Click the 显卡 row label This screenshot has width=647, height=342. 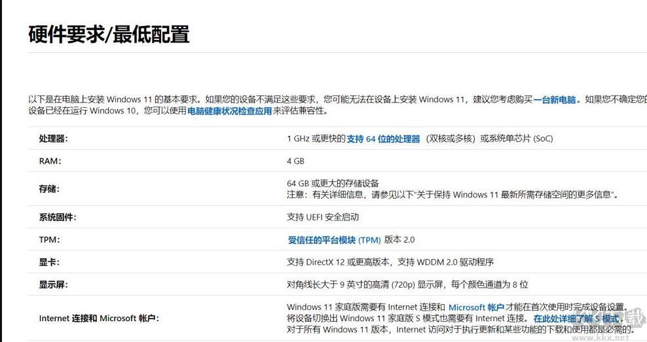pos(49,262)
